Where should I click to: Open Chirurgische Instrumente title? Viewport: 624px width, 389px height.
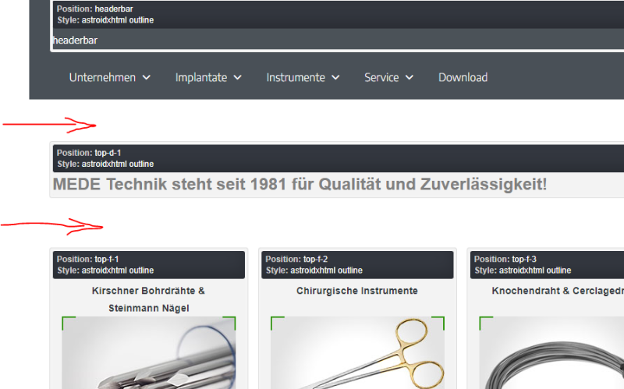[x=357, y=291]
